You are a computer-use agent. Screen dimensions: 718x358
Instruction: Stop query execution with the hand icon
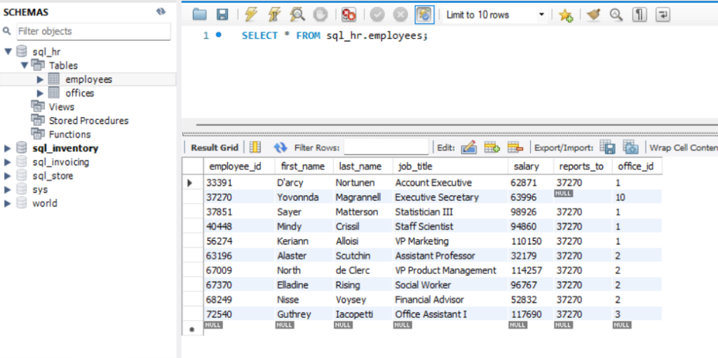pyautogui.click(x=320, y=15)
